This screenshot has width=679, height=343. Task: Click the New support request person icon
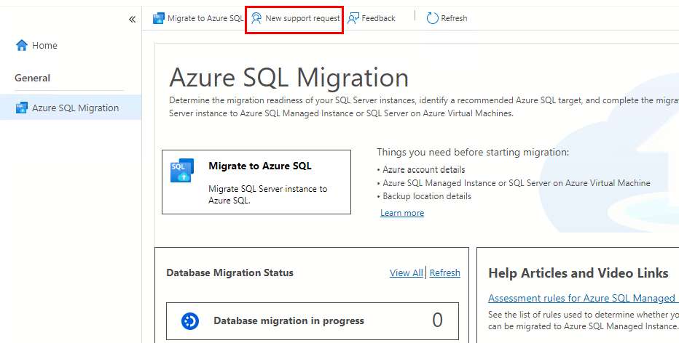(256, 18)
